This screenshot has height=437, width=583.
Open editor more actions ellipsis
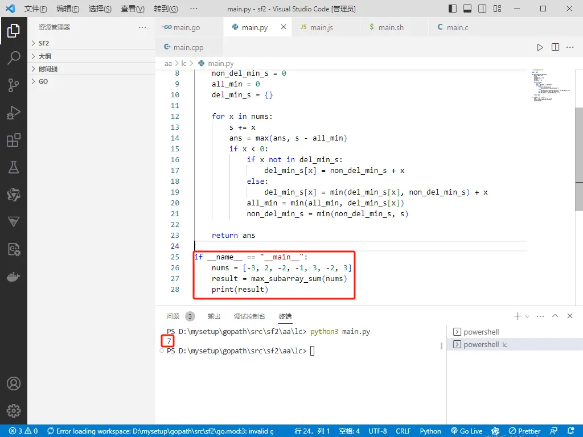point(570,47)
